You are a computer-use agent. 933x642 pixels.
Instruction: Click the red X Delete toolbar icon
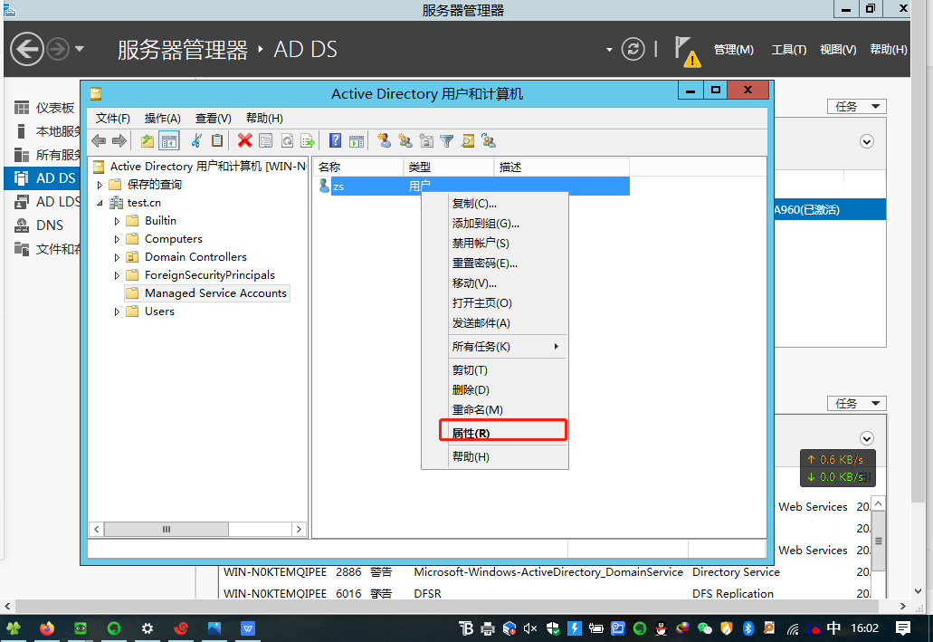244,140
